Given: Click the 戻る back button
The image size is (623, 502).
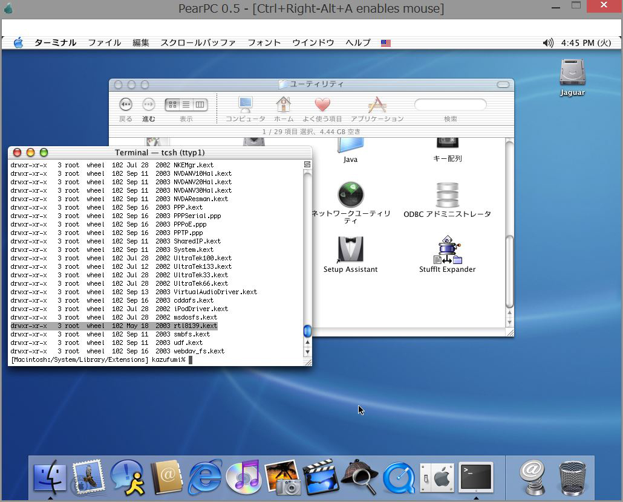Looking at the screenshot, I should point(126,105).
